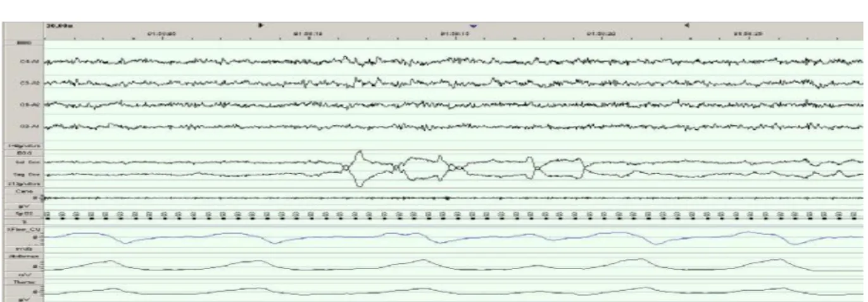
Task: Click the large eye-movement deflection in EOG trace
Action: (x=359, y=168)
